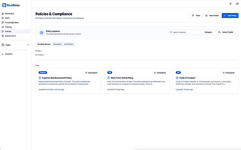
Task: Switch to the Accepted tab
Action: pyautogui.click(x=57, y=44)
